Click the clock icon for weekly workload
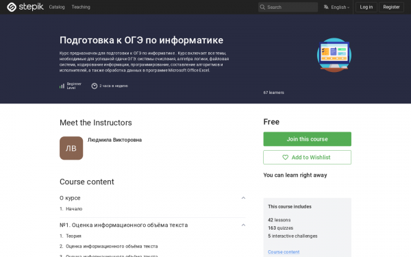411x257 pixels. (x=95, y=86)
